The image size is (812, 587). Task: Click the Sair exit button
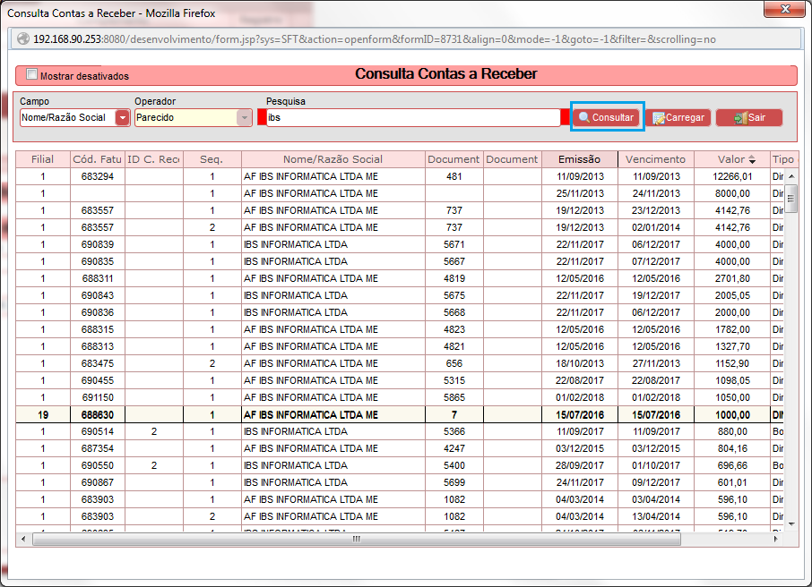[749, 117]
